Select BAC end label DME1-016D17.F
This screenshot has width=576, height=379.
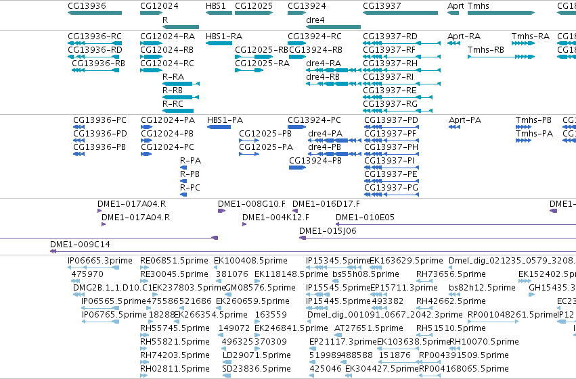[x=326, y=204]
